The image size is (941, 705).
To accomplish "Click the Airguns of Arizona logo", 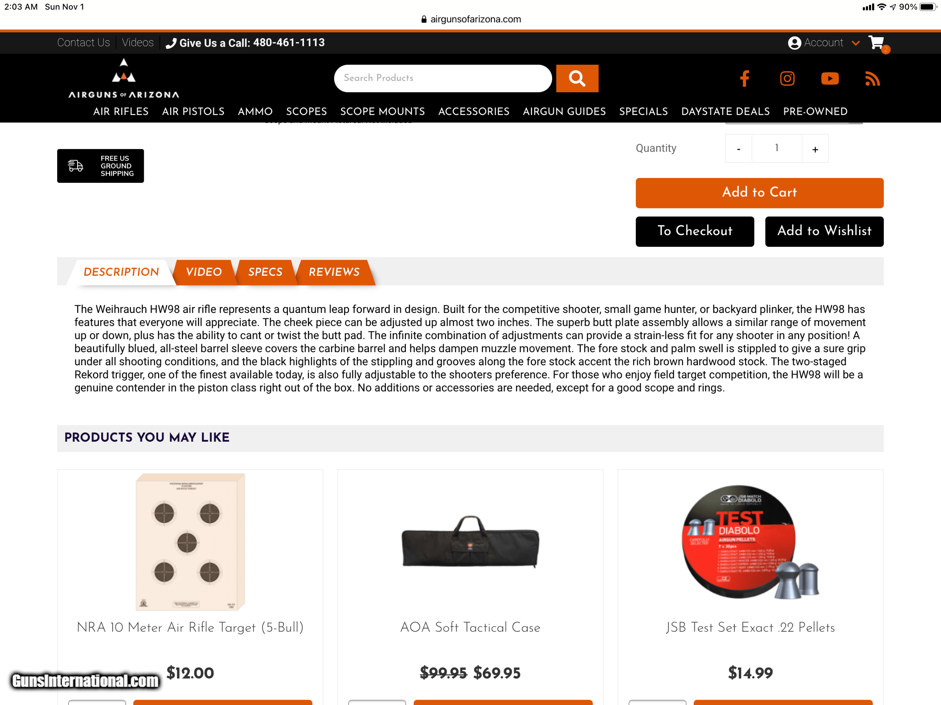I will [124, 78].
